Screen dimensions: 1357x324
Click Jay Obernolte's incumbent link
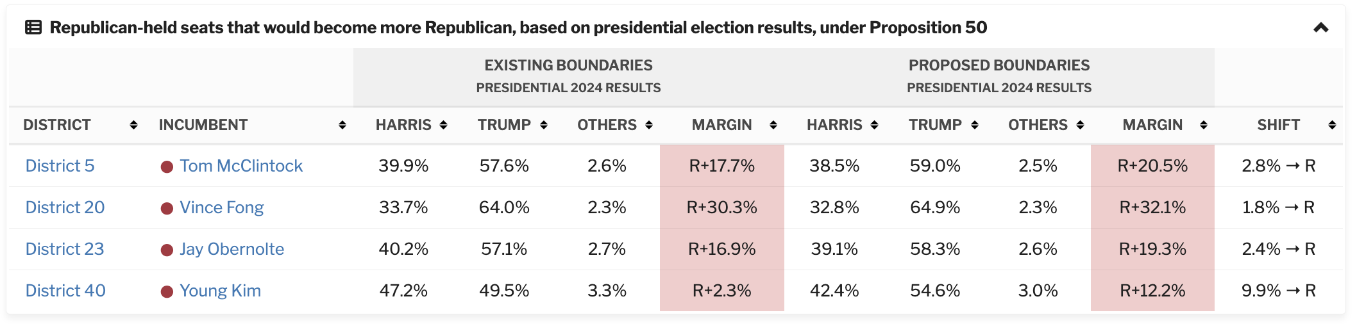click(232, 249)
